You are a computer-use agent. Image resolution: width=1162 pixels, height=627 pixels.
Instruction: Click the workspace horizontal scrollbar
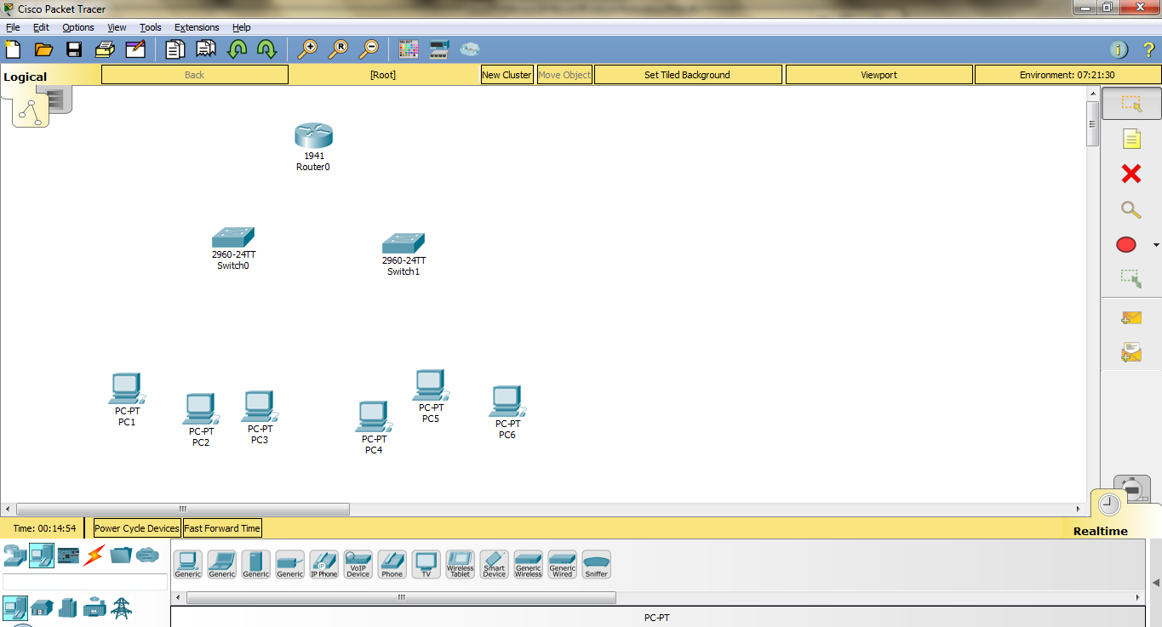181,509
